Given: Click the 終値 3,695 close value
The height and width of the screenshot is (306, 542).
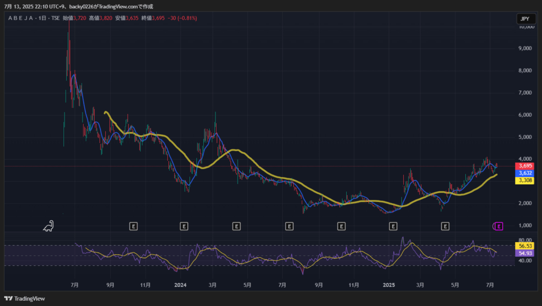Looking at the screenshot, I should click(x=153, y=18).
